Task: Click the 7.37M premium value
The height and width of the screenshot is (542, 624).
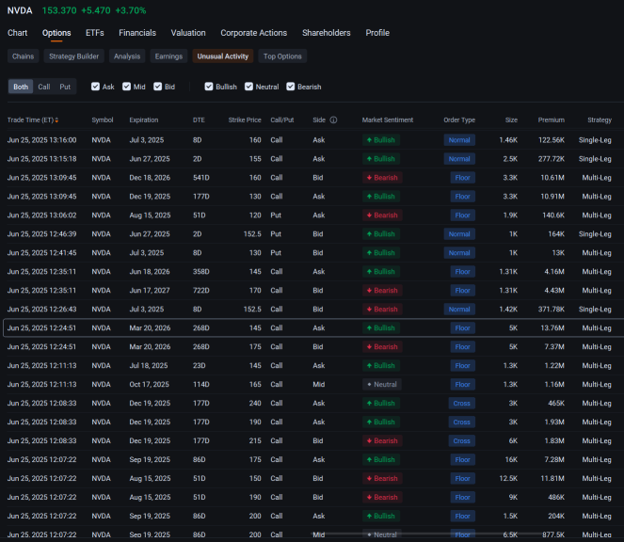Action: point(554,347)
